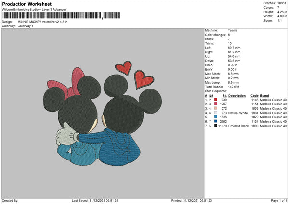The height and width of the screenshot is (204, 289).
Task: Select the pink swatch for thread code 1154
Action: [x=215, y=104]
